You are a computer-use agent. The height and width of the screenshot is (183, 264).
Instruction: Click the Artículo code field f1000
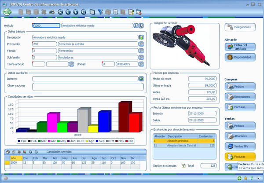click(46, 26)
